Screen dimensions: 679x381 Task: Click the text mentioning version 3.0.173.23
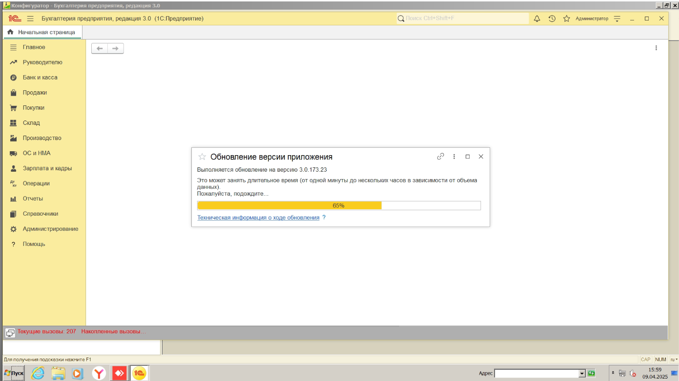pyautogui.click(x=262, y=170)
